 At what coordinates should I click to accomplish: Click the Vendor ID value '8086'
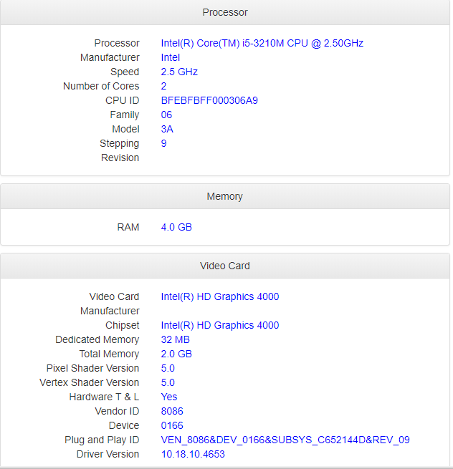(x=172, y=411)
